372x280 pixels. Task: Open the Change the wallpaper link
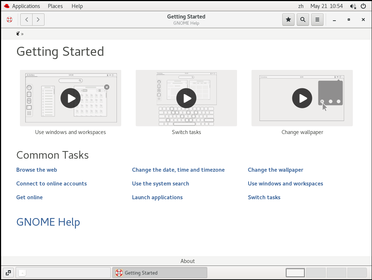275,170
